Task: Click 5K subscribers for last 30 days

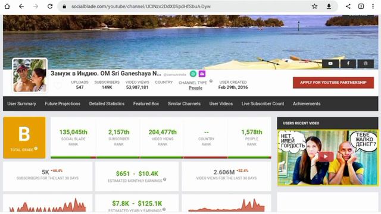Action: [45, 172]
